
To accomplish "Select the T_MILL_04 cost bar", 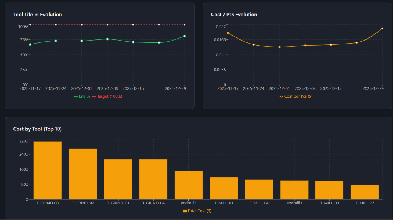I will pyautogui.click(x=259, y=189).
